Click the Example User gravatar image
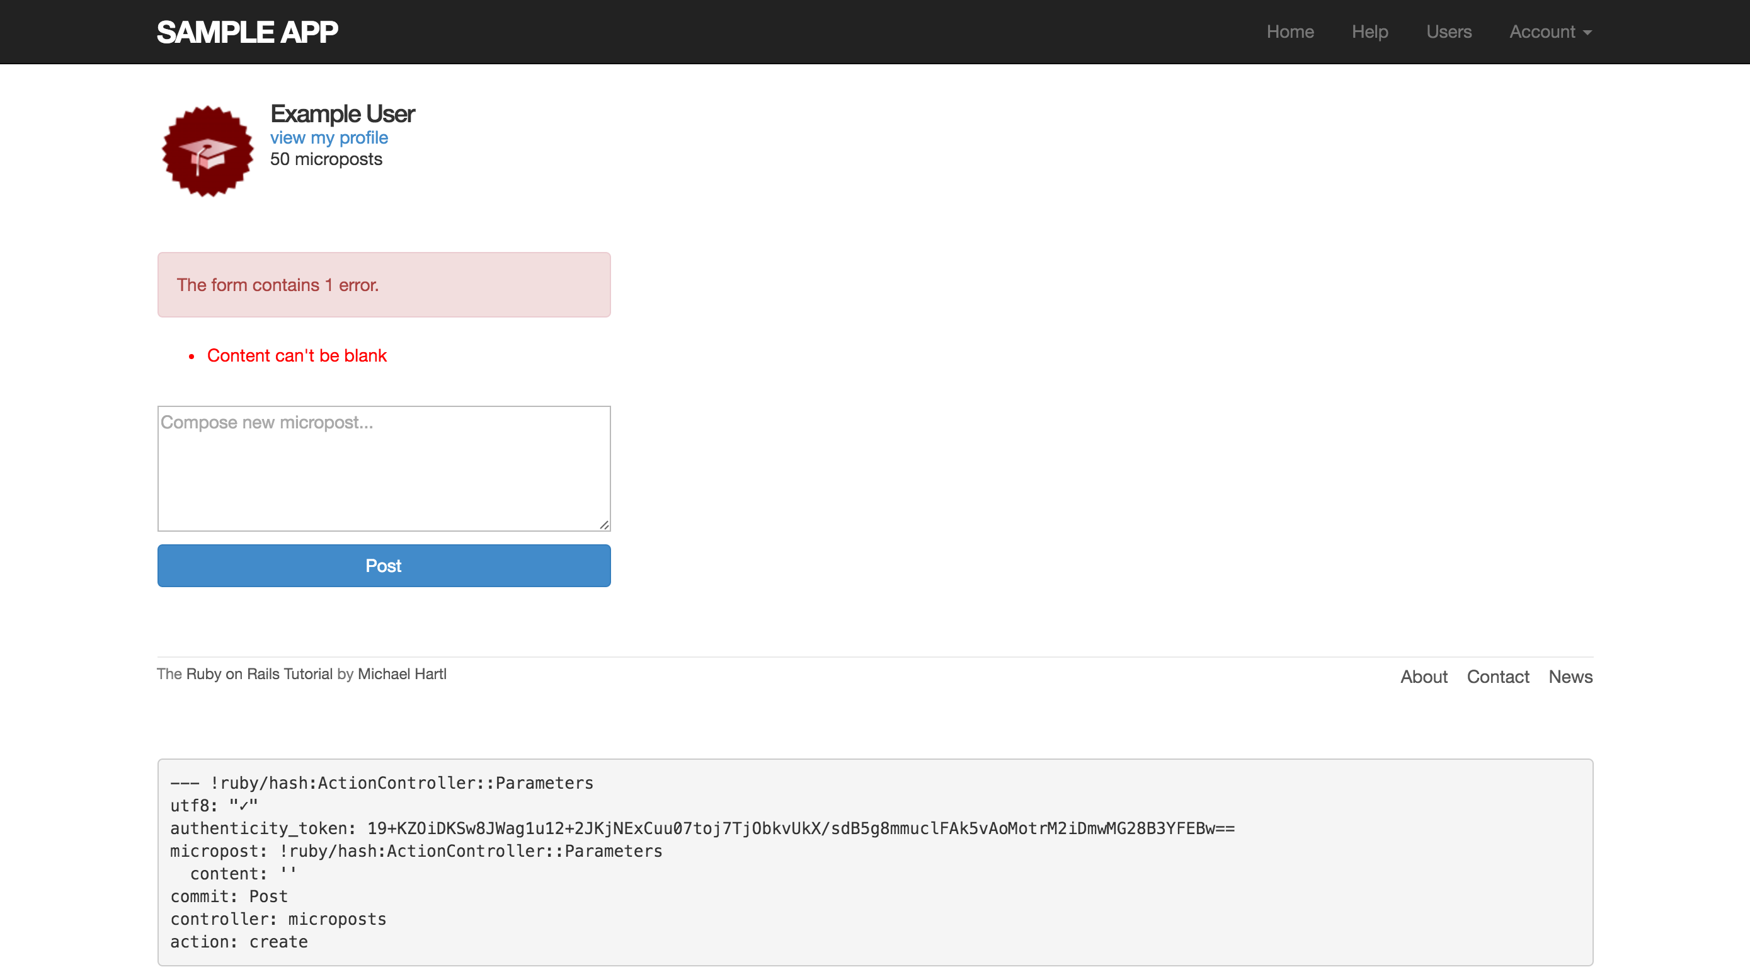 pos(207,151)
